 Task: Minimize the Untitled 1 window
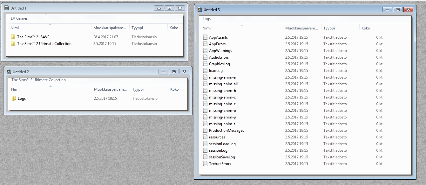click(159, 8)
